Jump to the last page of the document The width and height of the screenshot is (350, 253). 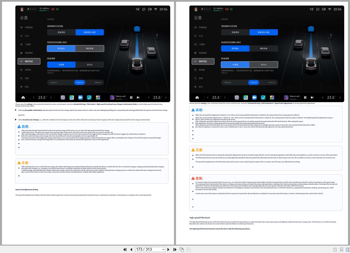pos(175,249)
